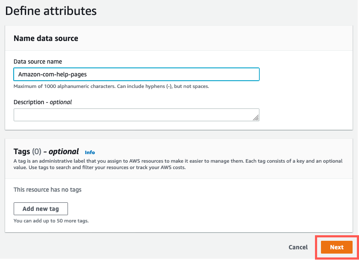This screenshot has width=359, height=260.
Task: Click the Add new tag button
Action: (41, 209)
